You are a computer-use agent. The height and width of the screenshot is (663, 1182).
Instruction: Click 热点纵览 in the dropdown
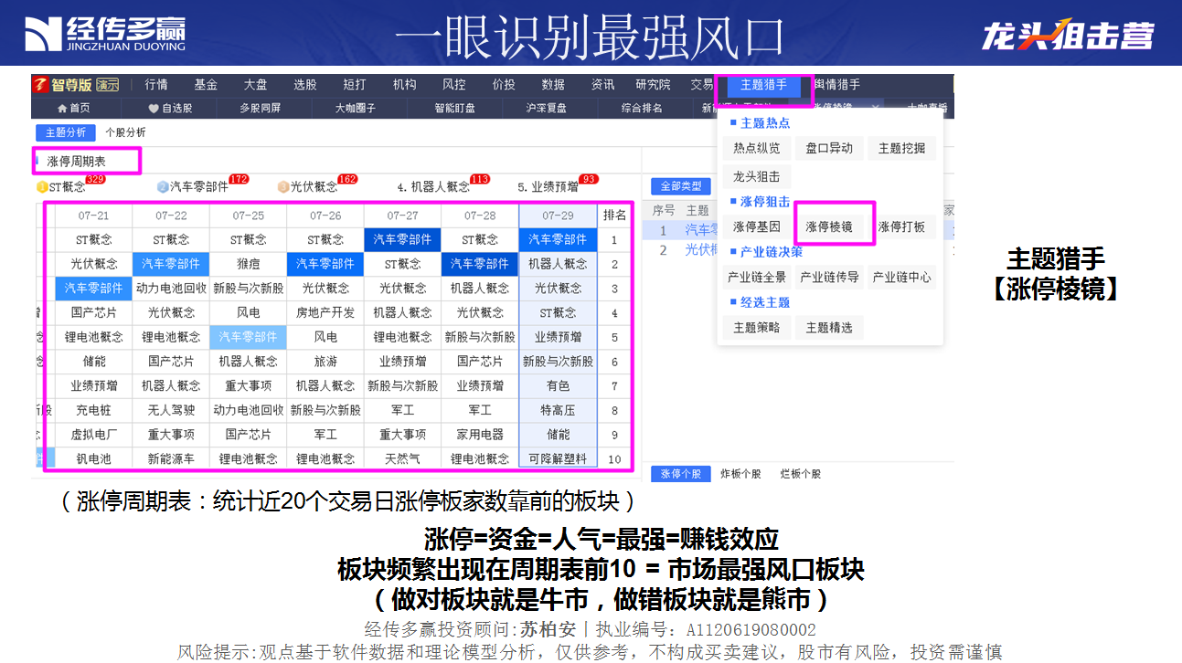(757, 148)
